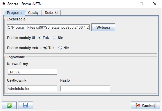The image size is (162, 111).
Task: Click the Wybierz button
Action: tap(103, 27)
